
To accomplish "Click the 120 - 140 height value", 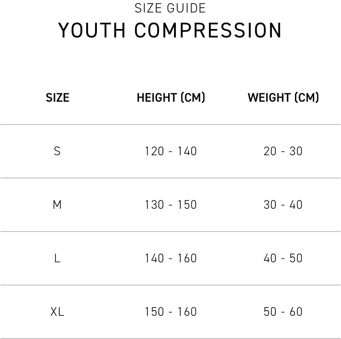I will pyautogui.click(x=170, y=151).
